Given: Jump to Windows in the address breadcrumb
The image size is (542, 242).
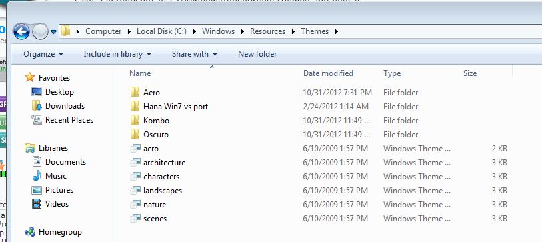Looking at the screenshot, I should (218, 31).
